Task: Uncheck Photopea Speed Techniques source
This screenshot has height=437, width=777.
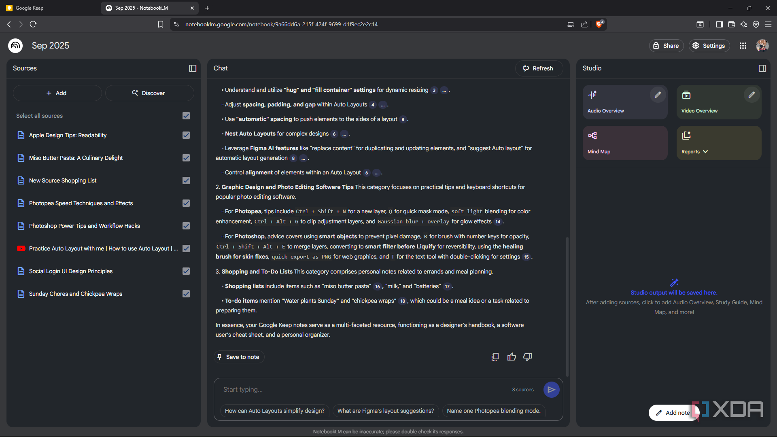Action: (x=186, y=203)
